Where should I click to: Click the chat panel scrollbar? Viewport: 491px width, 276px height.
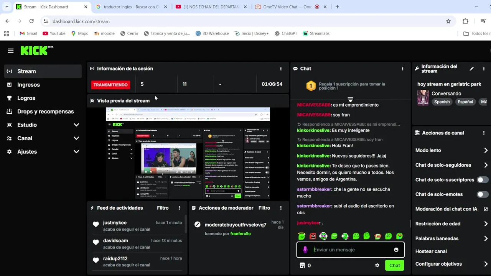pos(410,223)
